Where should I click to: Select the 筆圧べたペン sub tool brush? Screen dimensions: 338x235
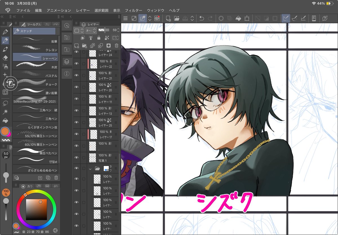coord(35,152)
